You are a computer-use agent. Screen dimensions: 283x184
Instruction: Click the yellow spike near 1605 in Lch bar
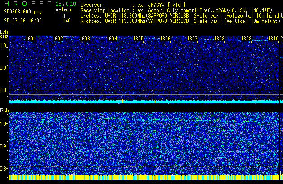coord(155,101)
